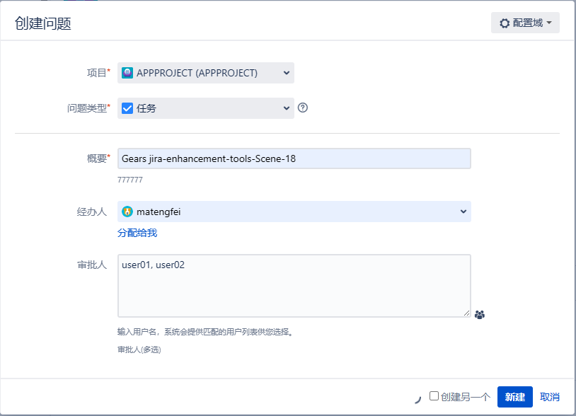Expand the 问题类型 dropdown
The image size is (576, 416).
coord(286,108)
